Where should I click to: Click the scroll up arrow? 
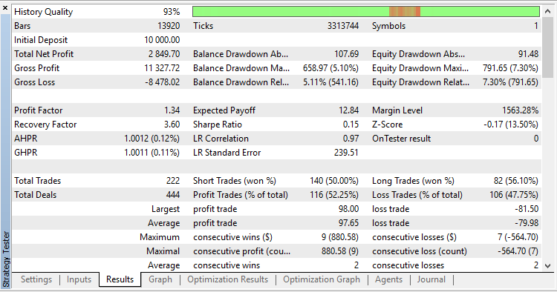pyautogui.click(x=547, y=12)
